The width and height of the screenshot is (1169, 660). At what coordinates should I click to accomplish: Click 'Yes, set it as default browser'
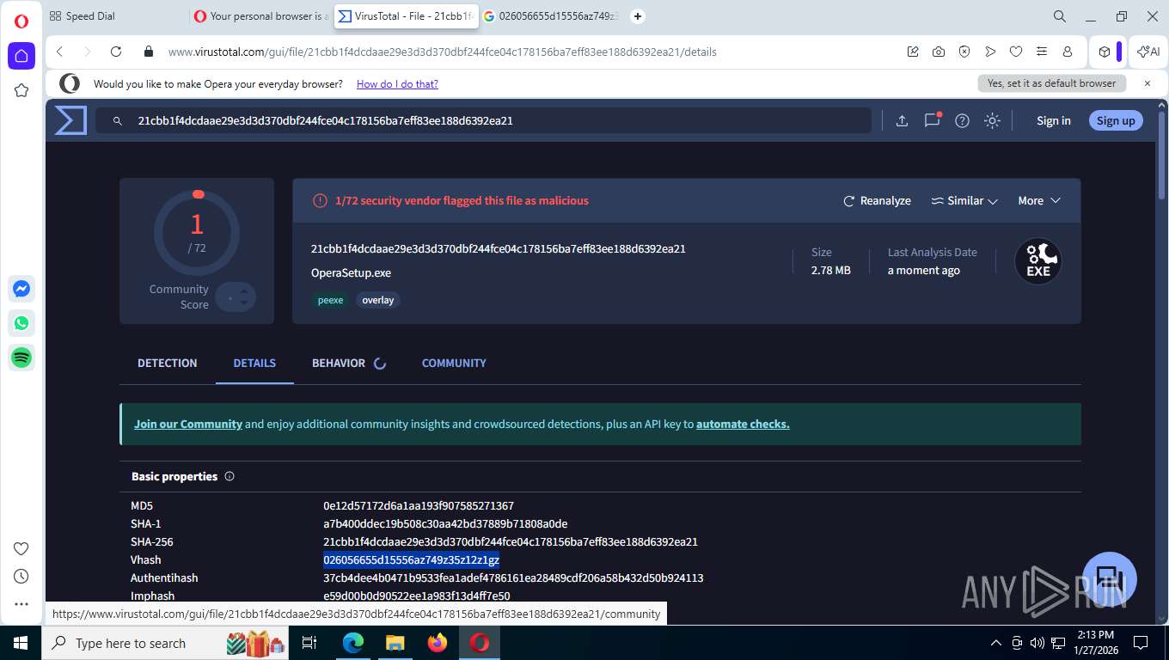tap(1051, 83)
